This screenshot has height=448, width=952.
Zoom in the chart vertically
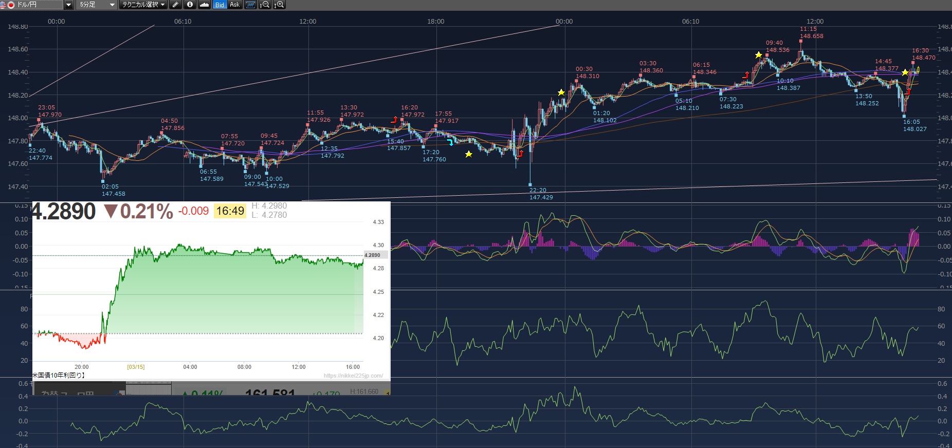[x=279, y=5]
